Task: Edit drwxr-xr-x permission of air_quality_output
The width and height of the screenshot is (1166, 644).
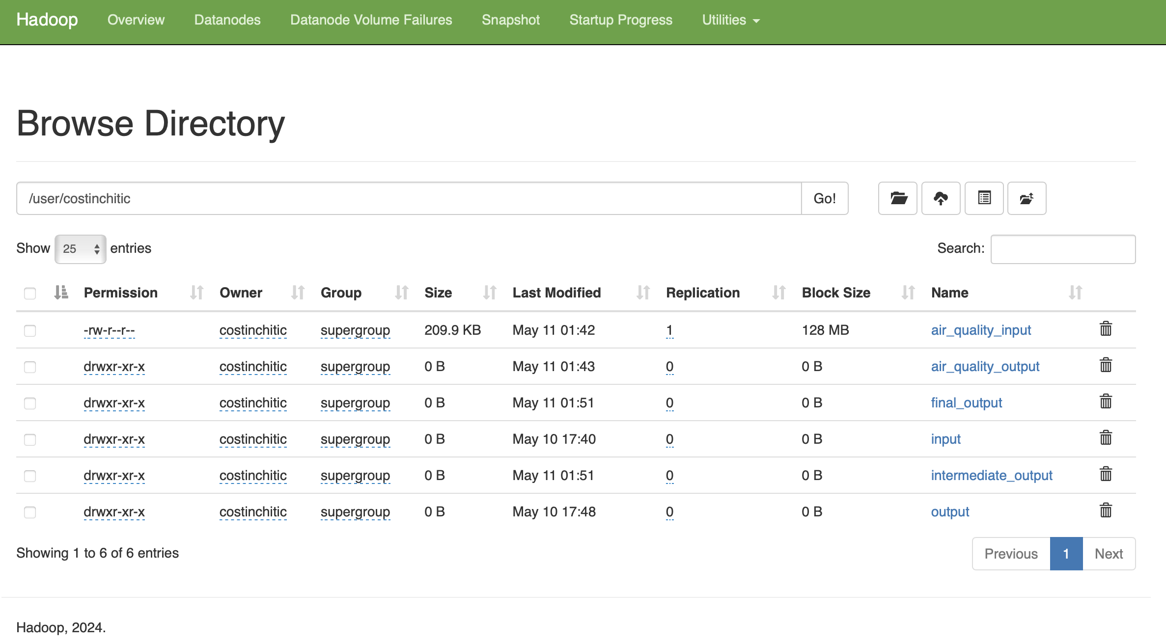Action: 114,366
